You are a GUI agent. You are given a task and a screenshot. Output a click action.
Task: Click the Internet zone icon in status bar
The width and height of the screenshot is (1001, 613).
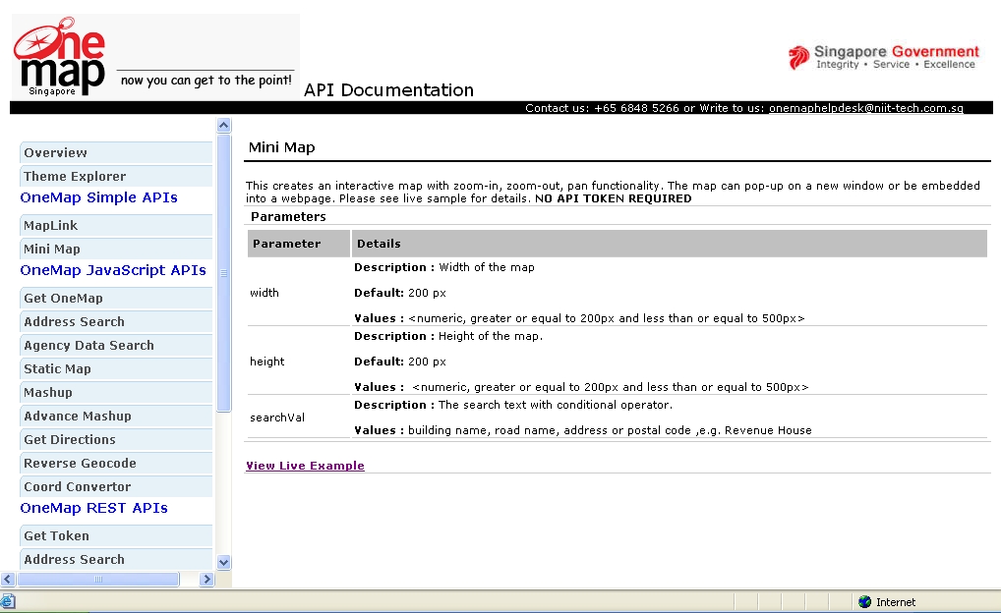pos(863,602)
